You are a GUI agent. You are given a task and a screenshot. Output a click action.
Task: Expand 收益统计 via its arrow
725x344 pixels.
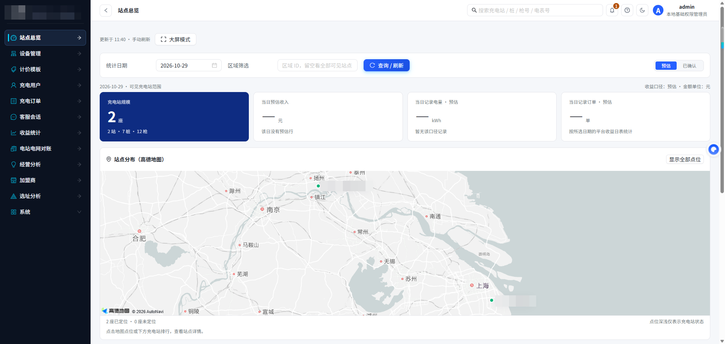pyautogui.click(x=79, y=133)
